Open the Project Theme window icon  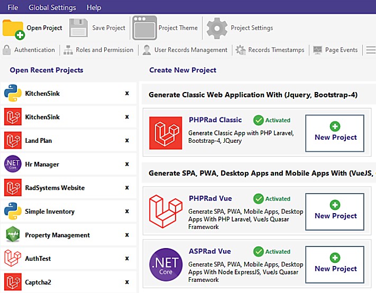tap(144, 28)
